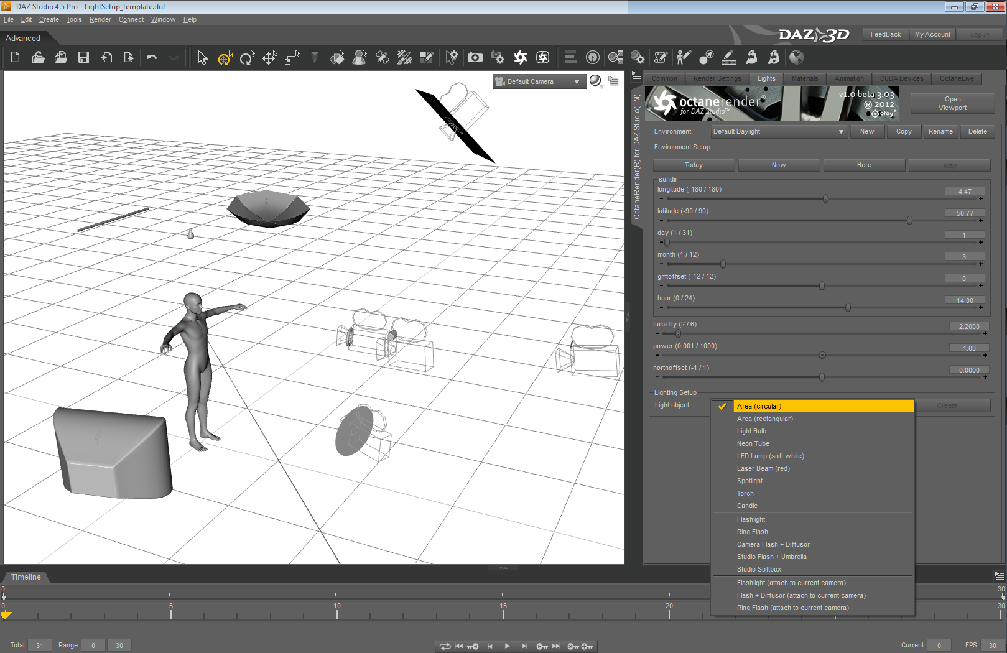This screenshot has height=653, width=1007.
Task: Click the Open Viewport button
Action: (x=952, y=103)
